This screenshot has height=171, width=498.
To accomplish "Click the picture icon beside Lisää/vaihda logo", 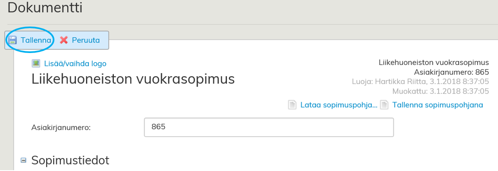I will click(36, 63).
